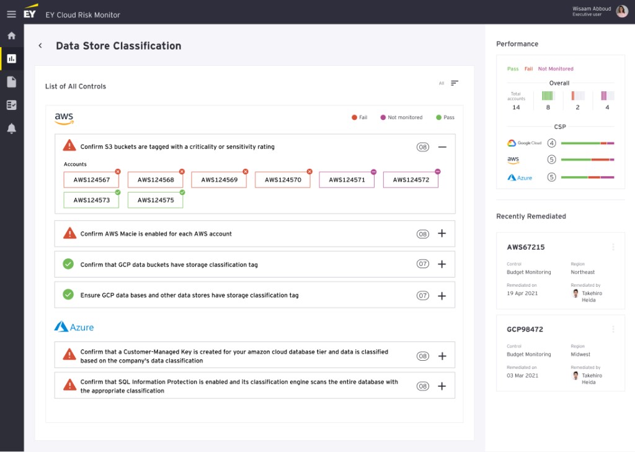Open the documents sidebar icon
Viewport: 635px width, 452px height.
click(x=11, y=82)
